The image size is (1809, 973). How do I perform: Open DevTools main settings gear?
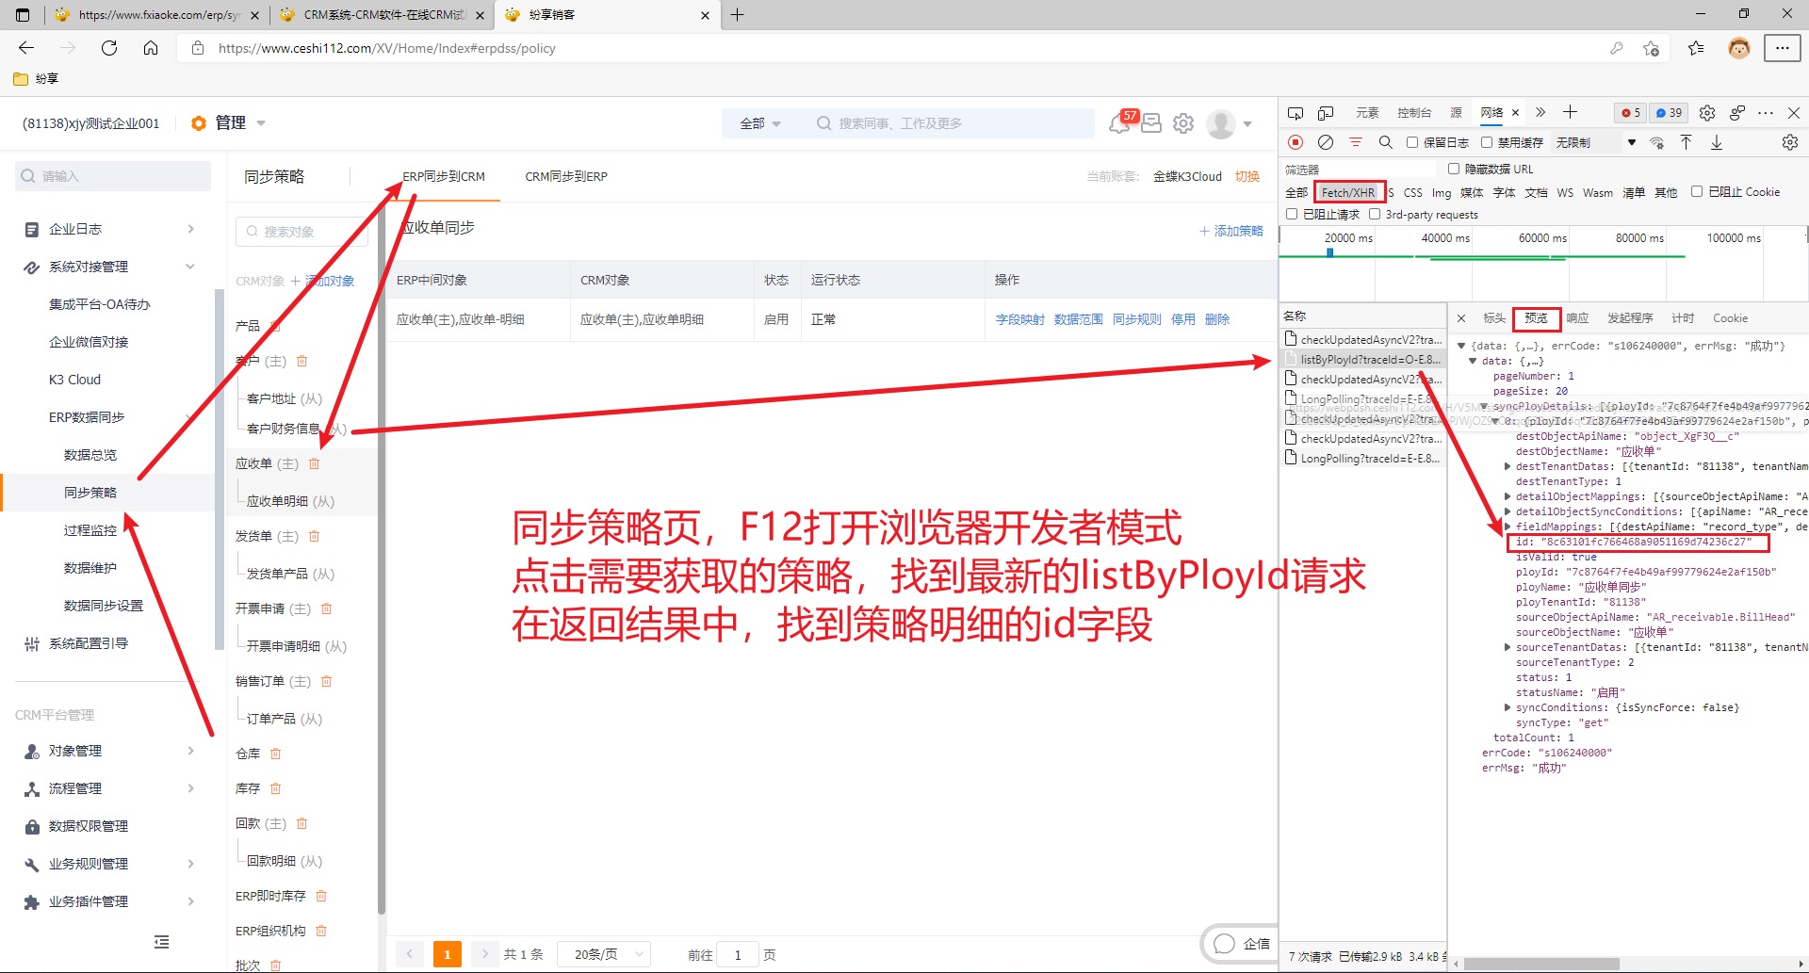pos(1707,113)
